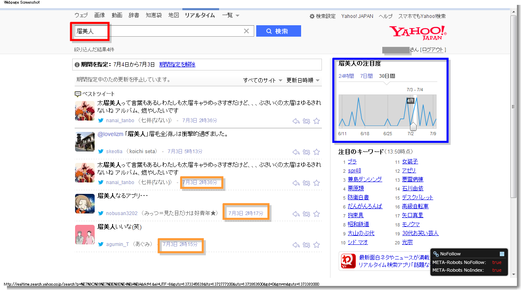Screen dimensions: 521x290
Task: Click the Yahoo! JAPAN logo
Action: 418,33
